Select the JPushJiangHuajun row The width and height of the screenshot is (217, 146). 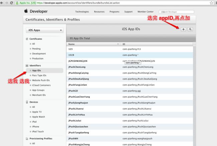130,103
